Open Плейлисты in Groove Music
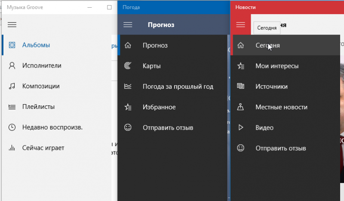Image resolution: width=344 pixels, height=201 pixels. (57, 107)
